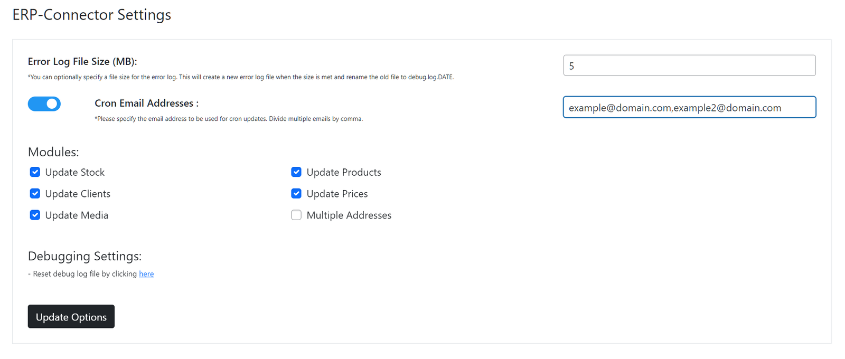Click the Debugging Settings section heading
845x359 pixels.
84,256
